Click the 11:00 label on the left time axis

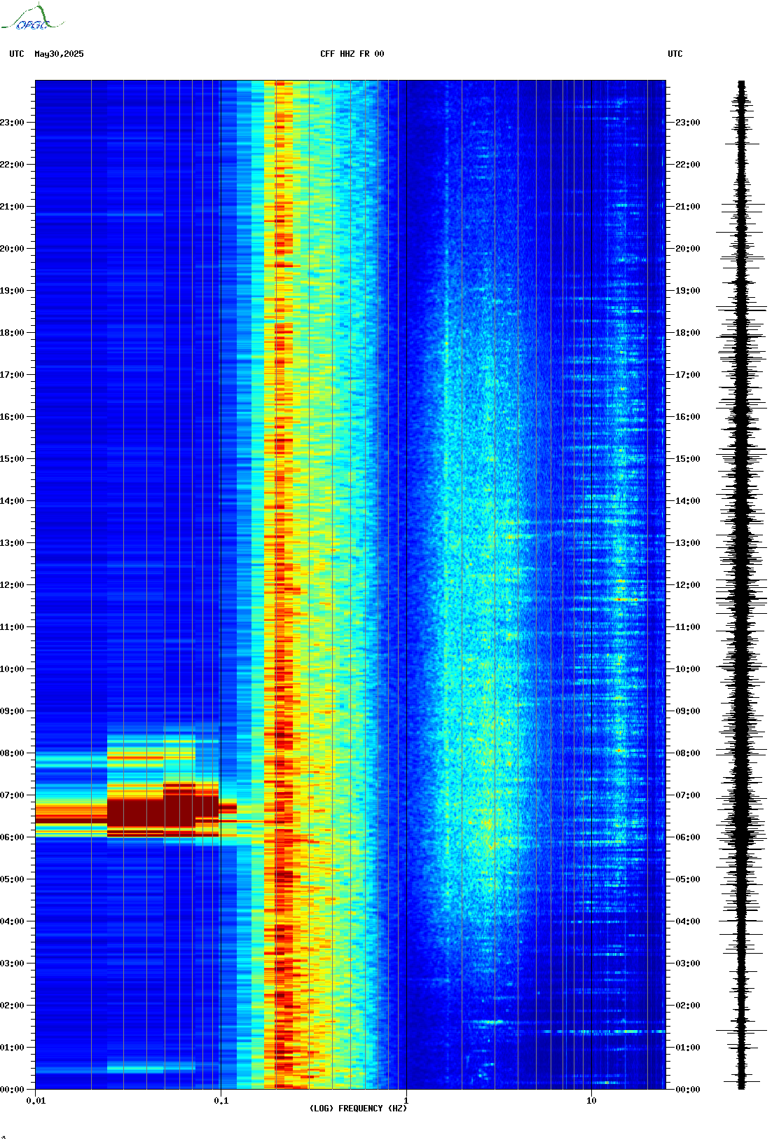click(x=12, y=627)
